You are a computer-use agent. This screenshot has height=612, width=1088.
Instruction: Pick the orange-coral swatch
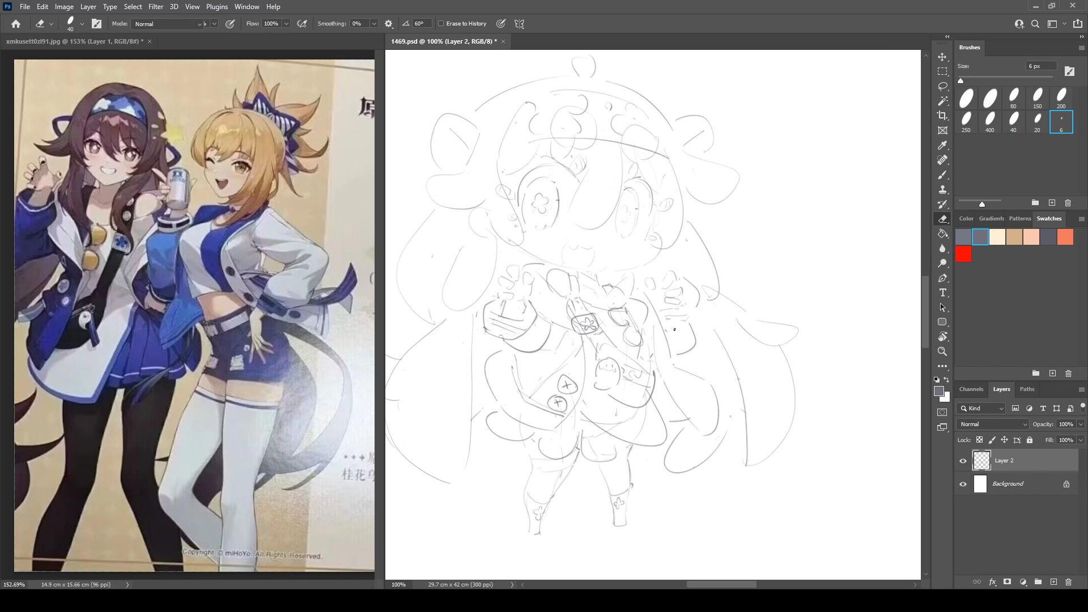(1065, 237)
